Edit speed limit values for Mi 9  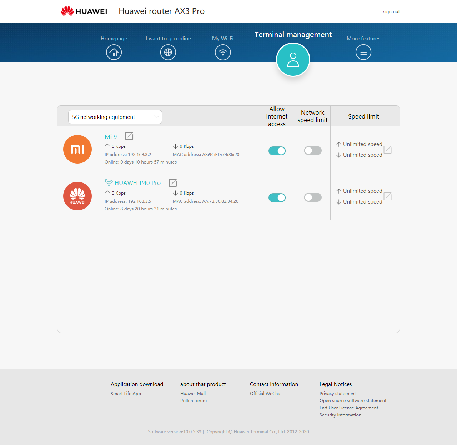[388, 150]
